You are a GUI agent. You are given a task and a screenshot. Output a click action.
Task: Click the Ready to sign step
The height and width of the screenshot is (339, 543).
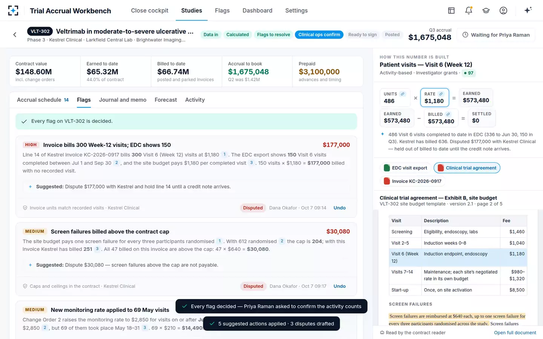pos(362,35)
